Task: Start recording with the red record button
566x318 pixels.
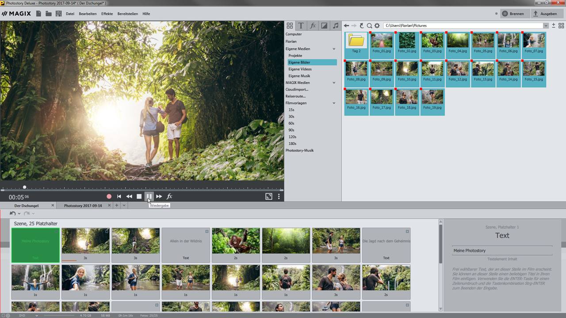Action: (109, 197)
